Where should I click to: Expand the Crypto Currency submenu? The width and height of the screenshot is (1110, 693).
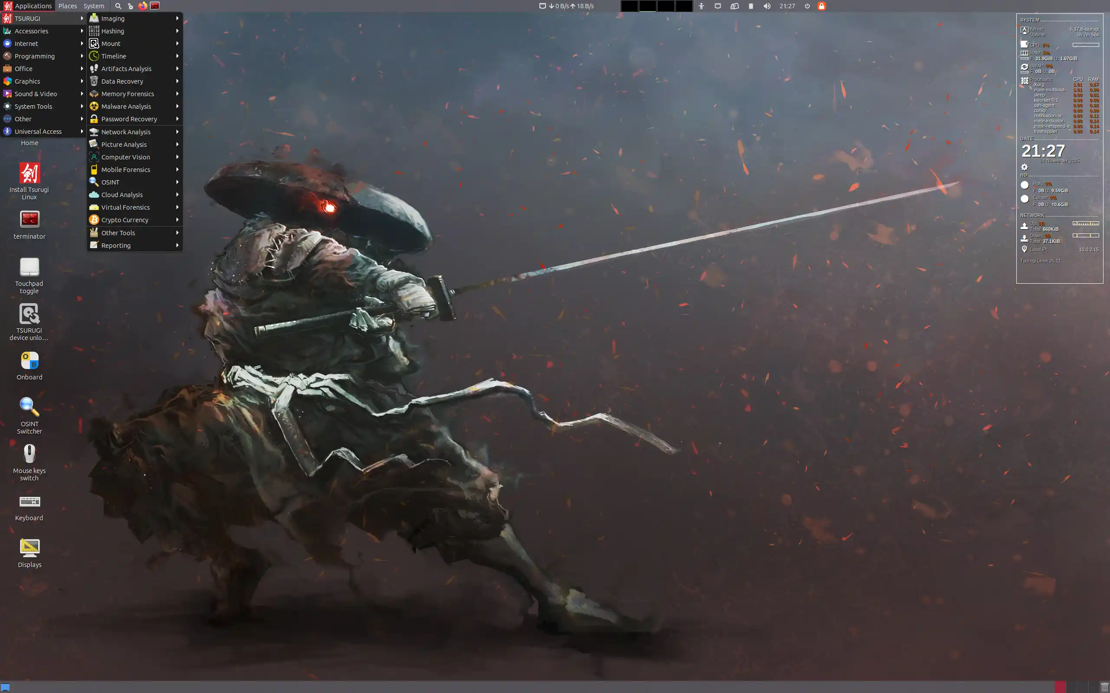pyautogui.click(x=124, y=220)
